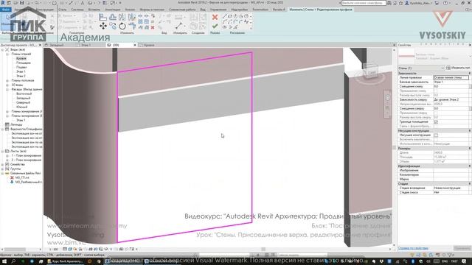472x265 pixels.
Task: Click the Array tool in the Modify panel
Action: click(x=140, y=21)
